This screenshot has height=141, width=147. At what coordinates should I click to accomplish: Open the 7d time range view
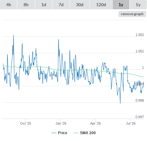(61, 5)
